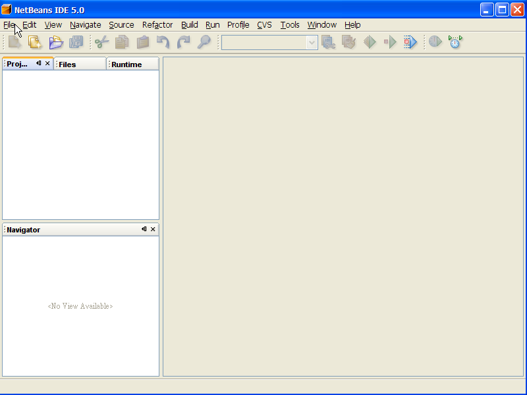Click the Navigator panel title
Screen dimensions: 527x395
23,230
